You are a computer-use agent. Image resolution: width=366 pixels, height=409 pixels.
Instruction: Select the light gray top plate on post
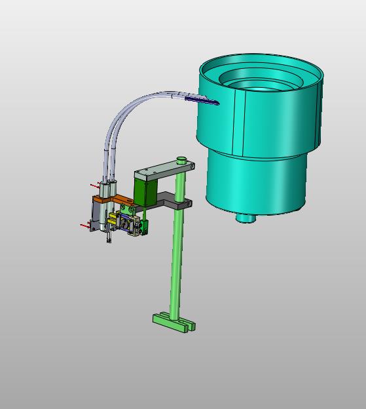click(164, 170)
